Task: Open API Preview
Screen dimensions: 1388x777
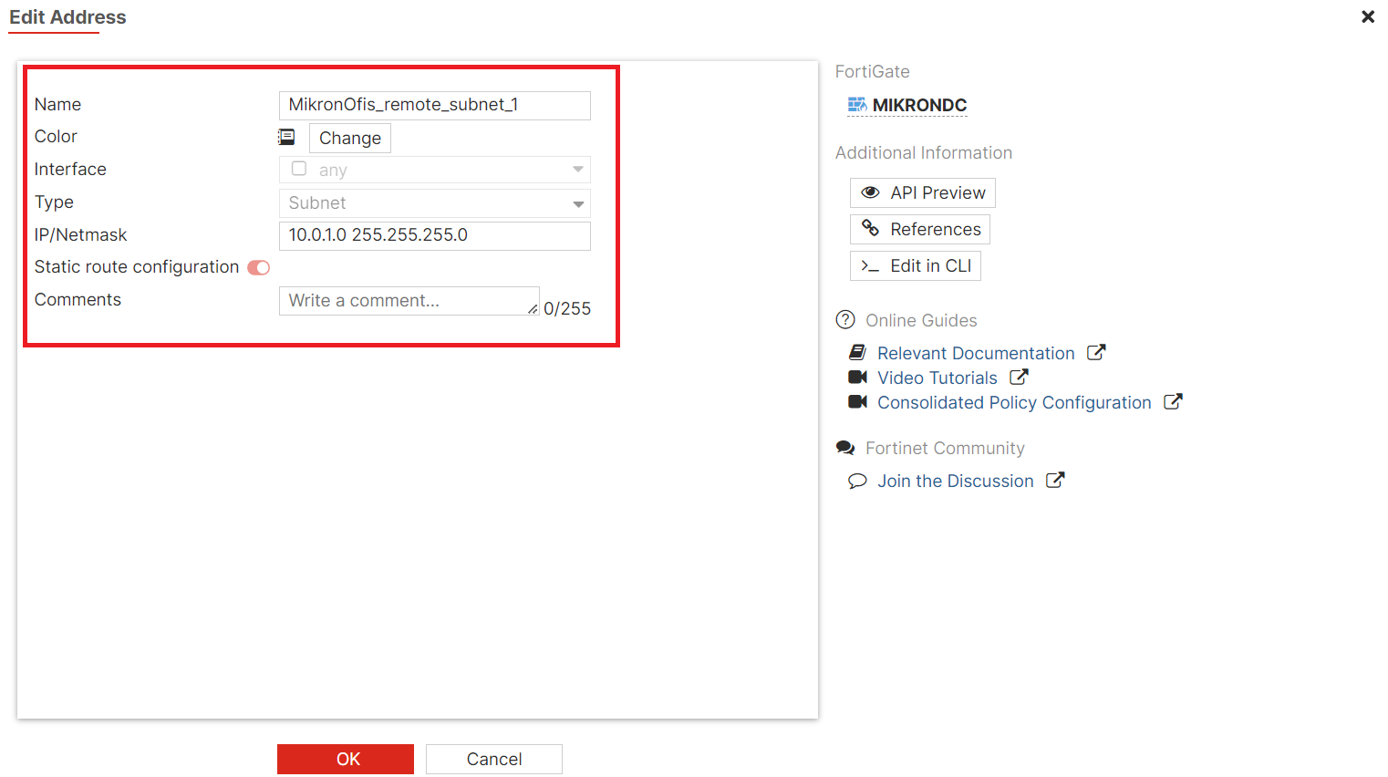Action: coord(923,192)
